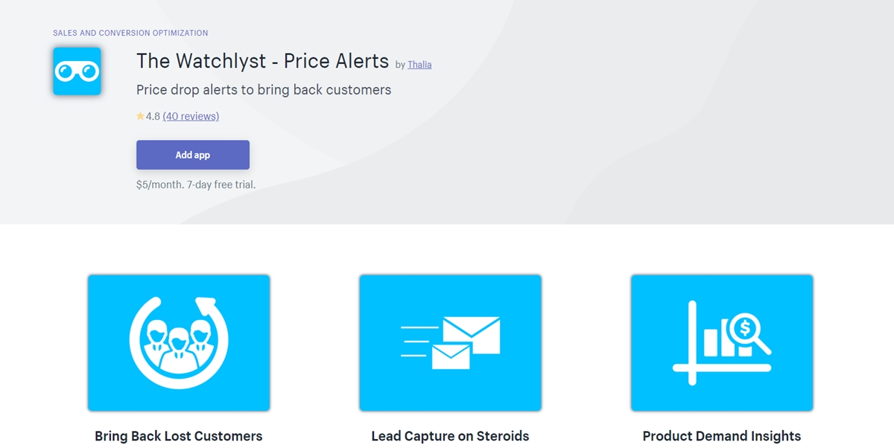Screen dimensions: 894x448
Task: Click the Bring Back Lost Customers heading
Action: click(179, 436)
